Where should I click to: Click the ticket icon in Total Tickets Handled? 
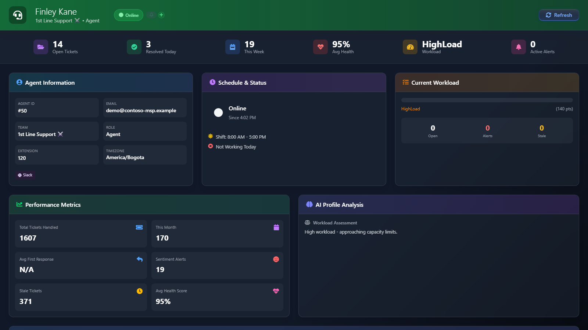[139, 227]
